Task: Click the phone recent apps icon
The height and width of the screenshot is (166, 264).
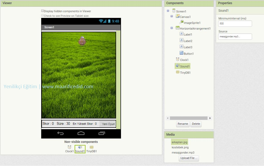Action: pos(102,133)
